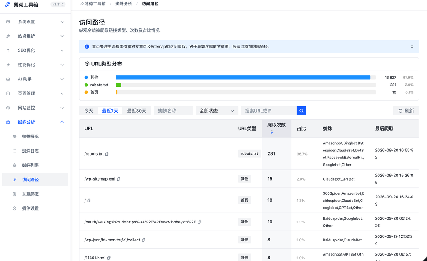Select the 最近7天 time range tab
Screen dimensions: 427x261
(110, 111)
